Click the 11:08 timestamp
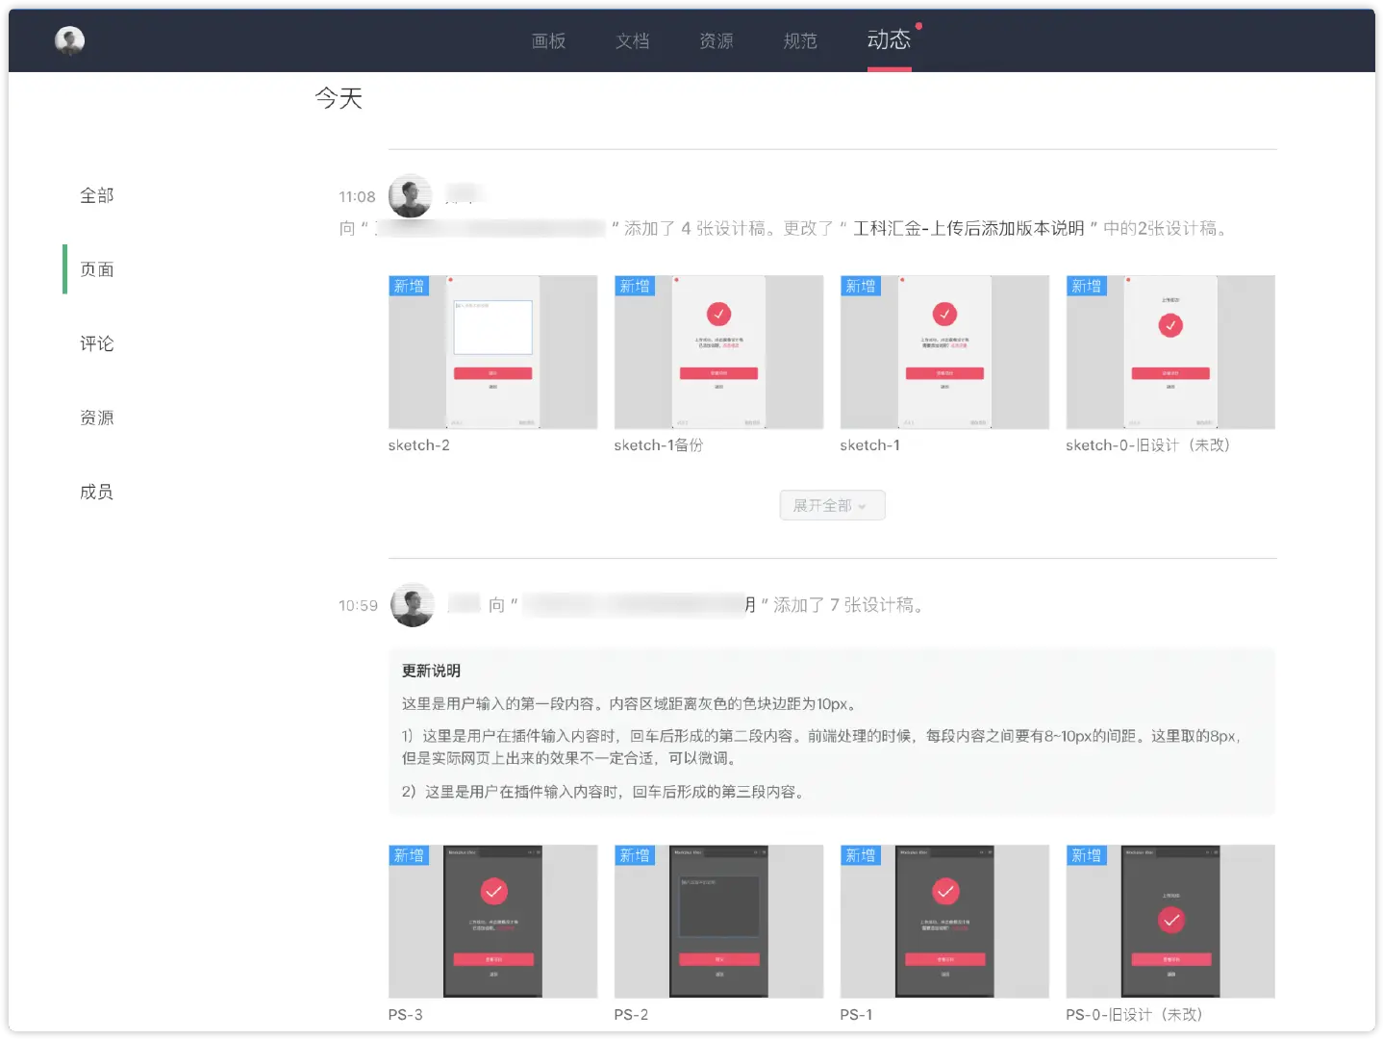This screenshot has width=1383, height=1039. pos(357,196)
